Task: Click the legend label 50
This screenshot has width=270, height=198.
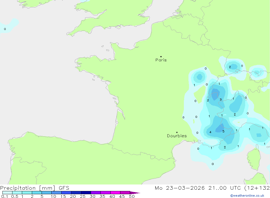Action: tap(132, 196)
